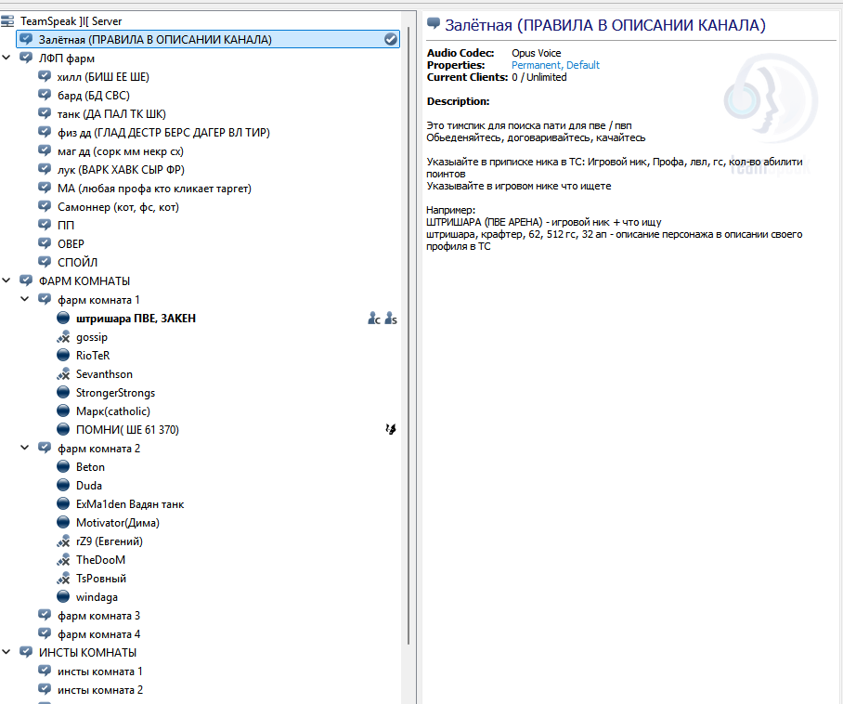843x704 pixels.
Task: Click the channel admin badge beside штришара
Action: tap(373, 319)
